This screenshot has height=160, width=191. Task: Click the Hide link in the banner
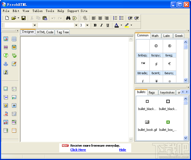(x=123, y=150)
